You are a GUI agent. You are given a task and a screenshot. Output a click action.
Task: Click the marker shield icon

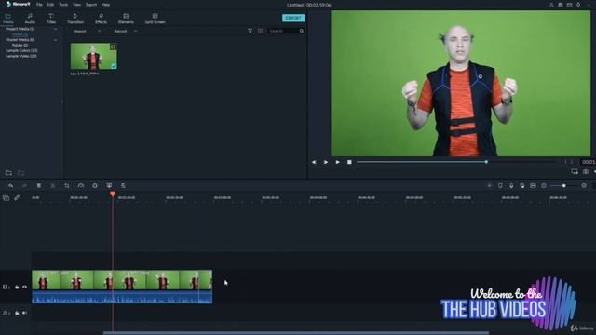click(x=500, y=186)
